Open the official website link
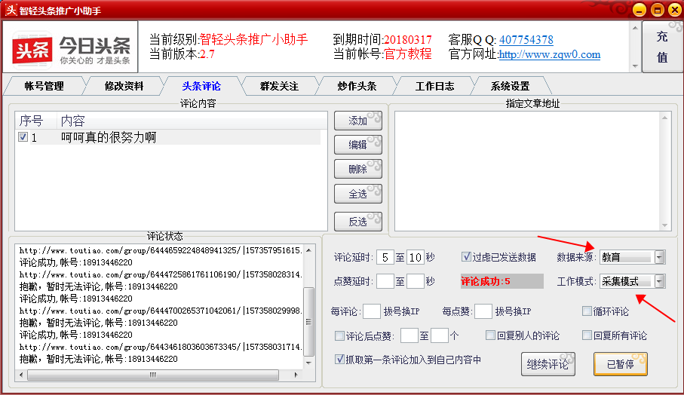The height and width of the screenshot is (395, 684). 549,54
